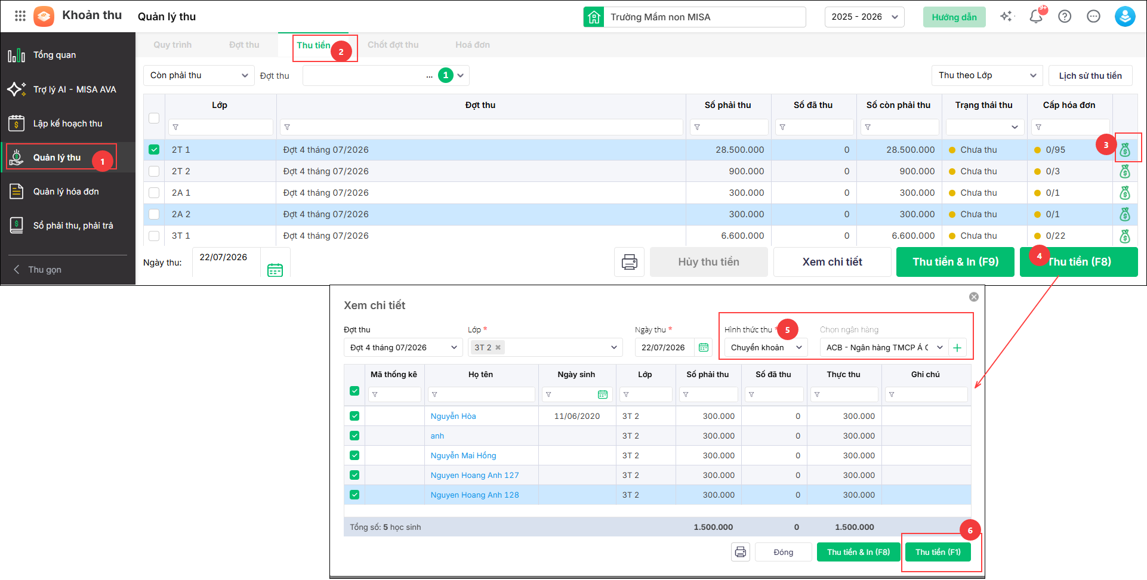This screenshot has height=580, width=1147.
Task: Click the money bag icon for row 2T 1
Action: tap(1125, 150)
